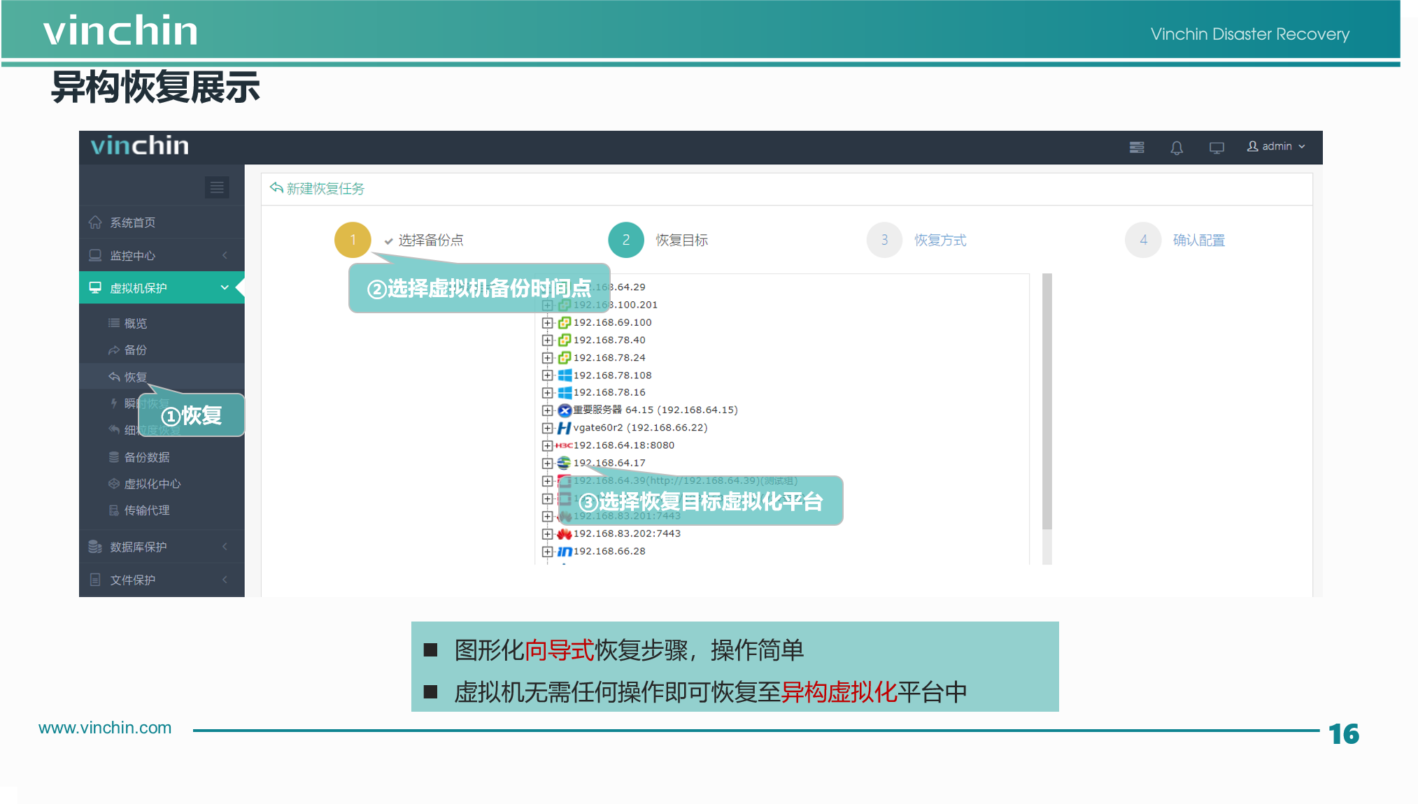Click green host icon of 192.168.78.24
1418x804 pixels.
[565, 357]
